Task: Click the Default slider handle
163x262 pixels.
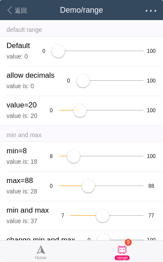Action: pyautogui.click(x=58, y=51)
